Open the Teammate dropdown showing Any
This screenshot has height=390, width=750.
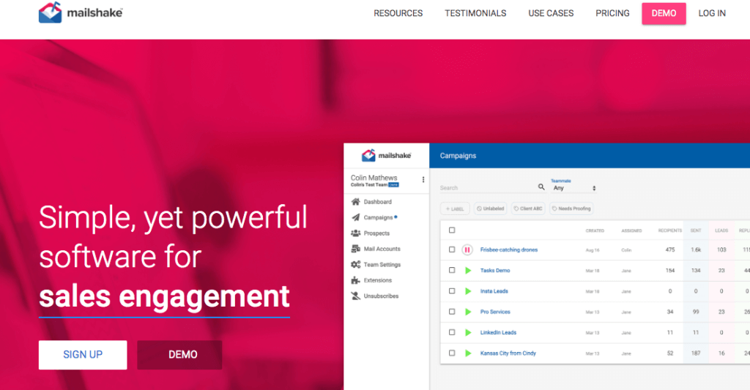click(573, 188)
